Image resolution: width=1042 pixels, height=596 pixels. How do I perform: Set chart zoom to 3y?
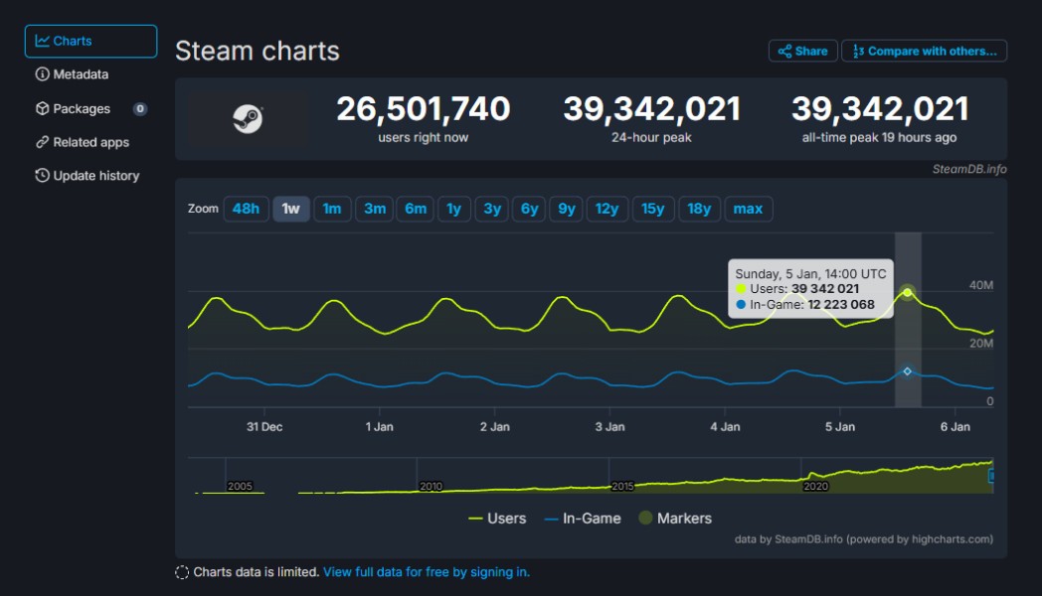click(x=492, y=209)
